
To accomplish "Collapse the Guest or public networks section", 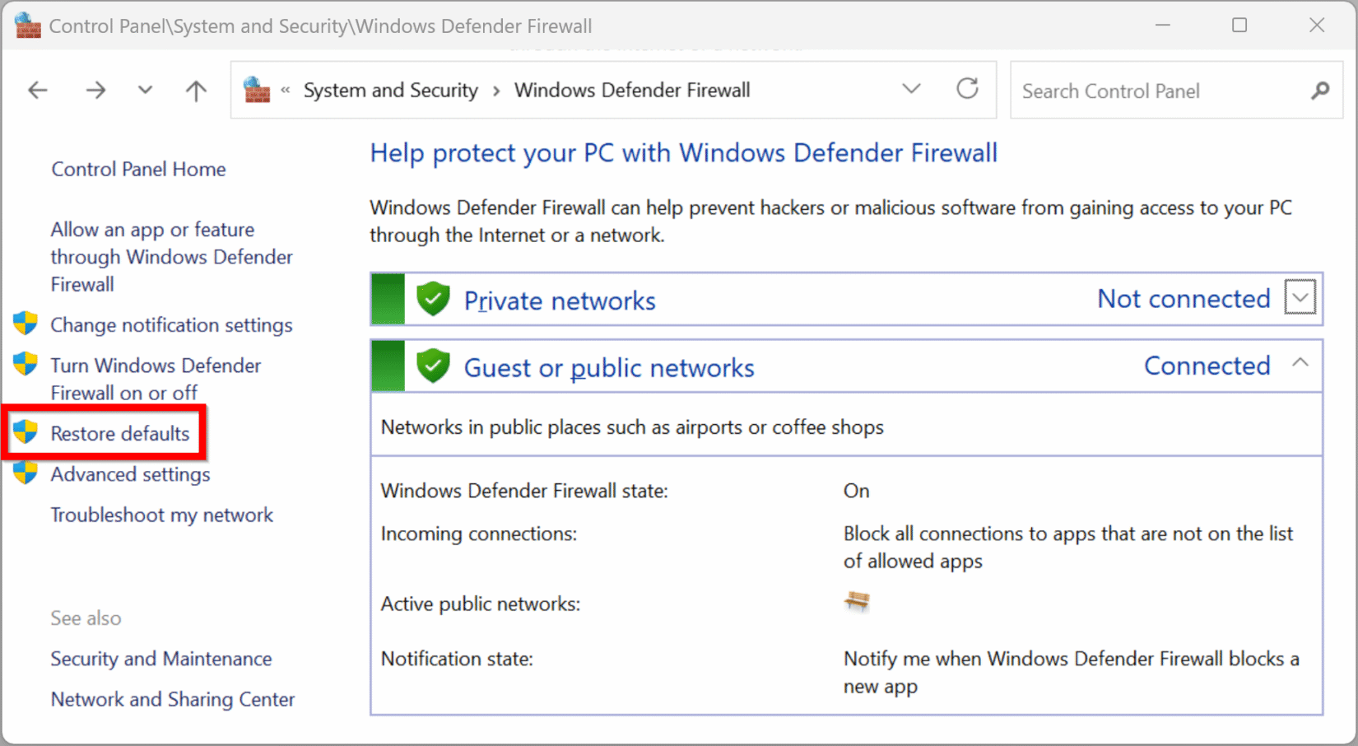I will [1300, 362].
